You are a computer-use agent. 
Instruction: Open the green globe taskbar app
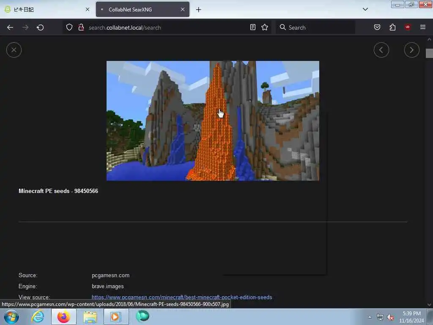(143, 316)
